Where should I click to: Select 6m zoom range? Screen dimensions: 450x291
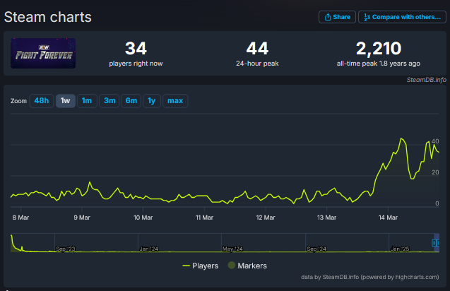(131, 101)
